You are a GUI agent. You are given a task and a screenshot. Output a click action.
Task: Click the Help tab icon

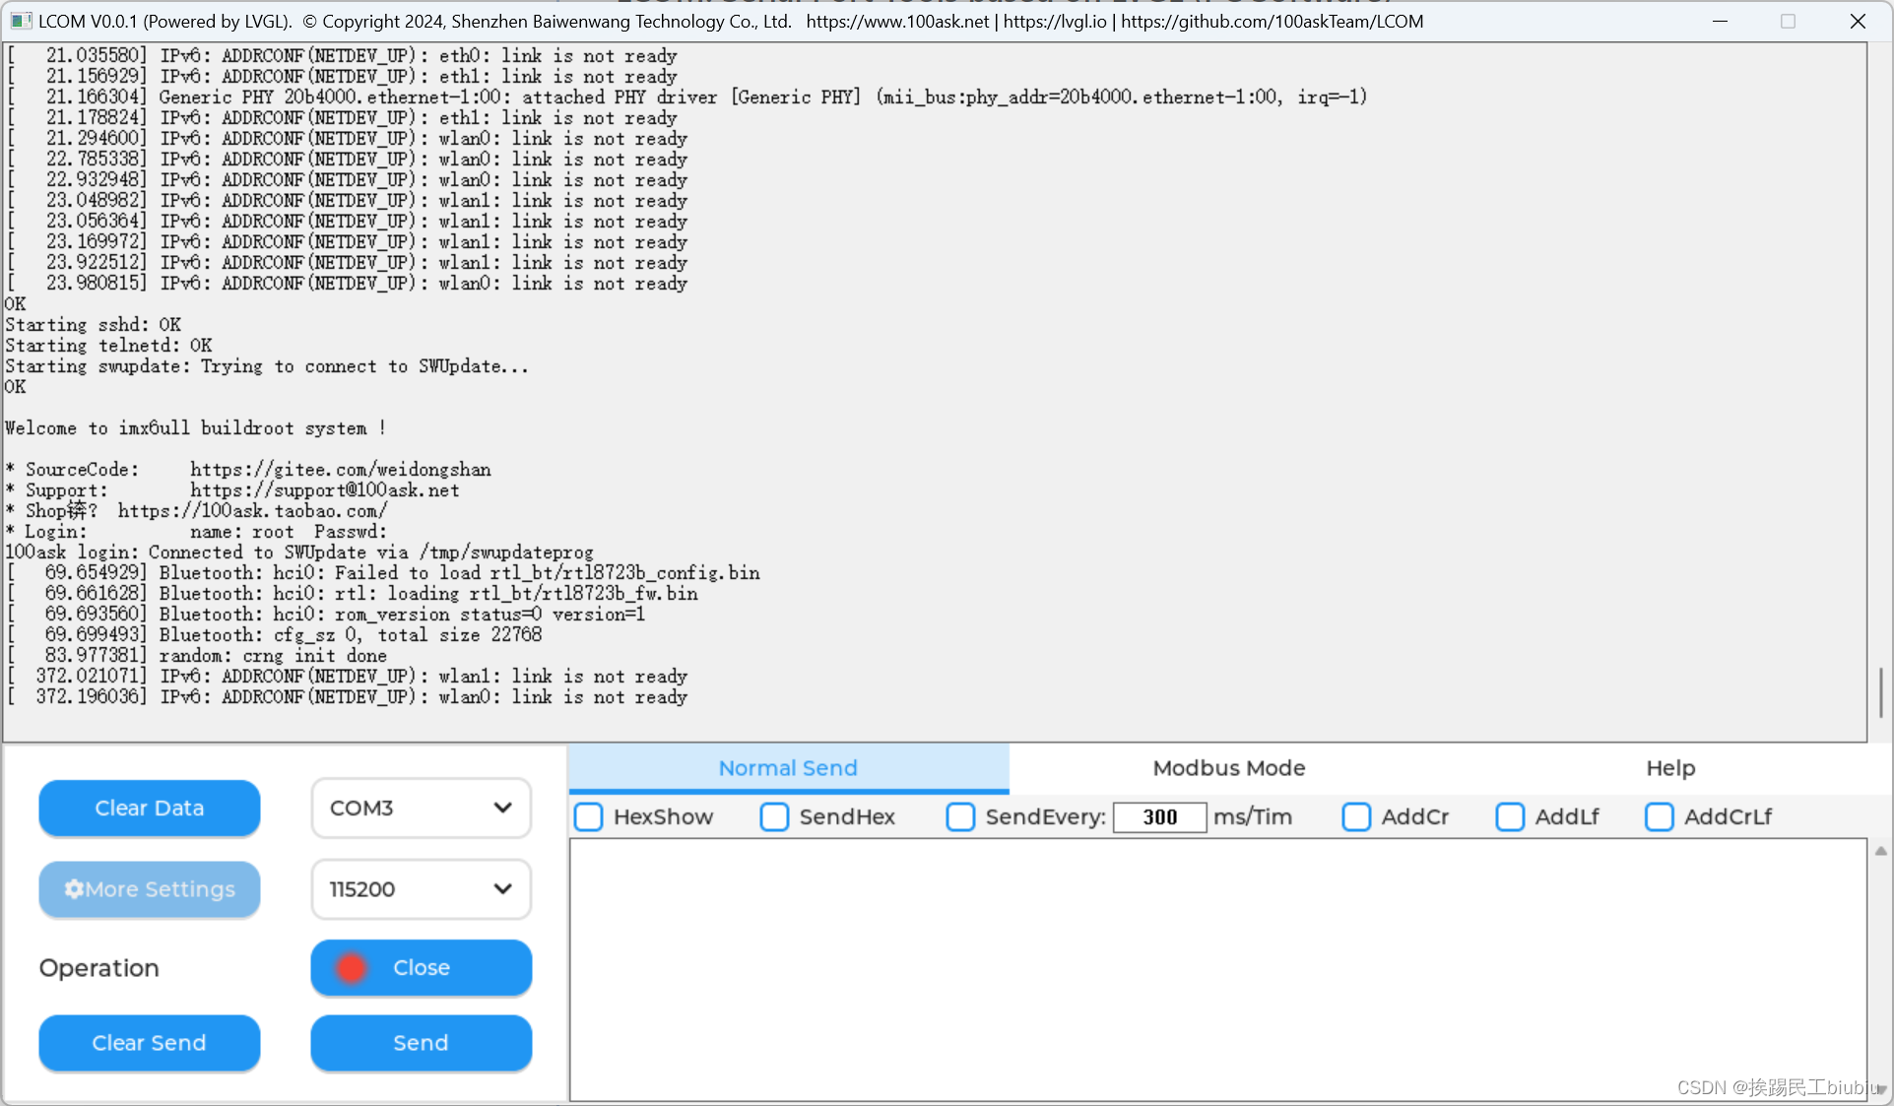[x=1670, y=767]
